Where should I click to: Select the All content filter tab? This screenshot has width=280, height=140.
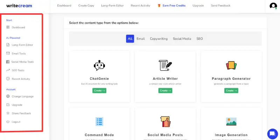[x=130, y=38]
